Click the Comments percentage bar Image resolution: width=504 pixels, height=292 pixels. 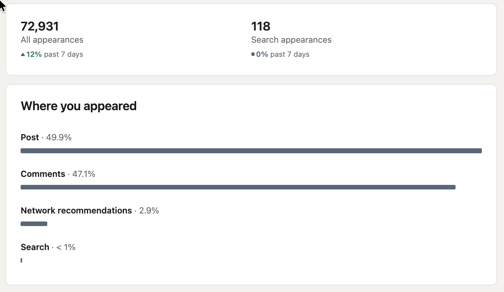[x=238, y=187]
